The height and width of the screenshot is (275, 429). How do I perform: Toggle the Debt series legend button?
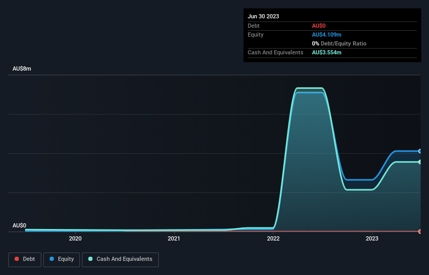click(x=25, y=259)
